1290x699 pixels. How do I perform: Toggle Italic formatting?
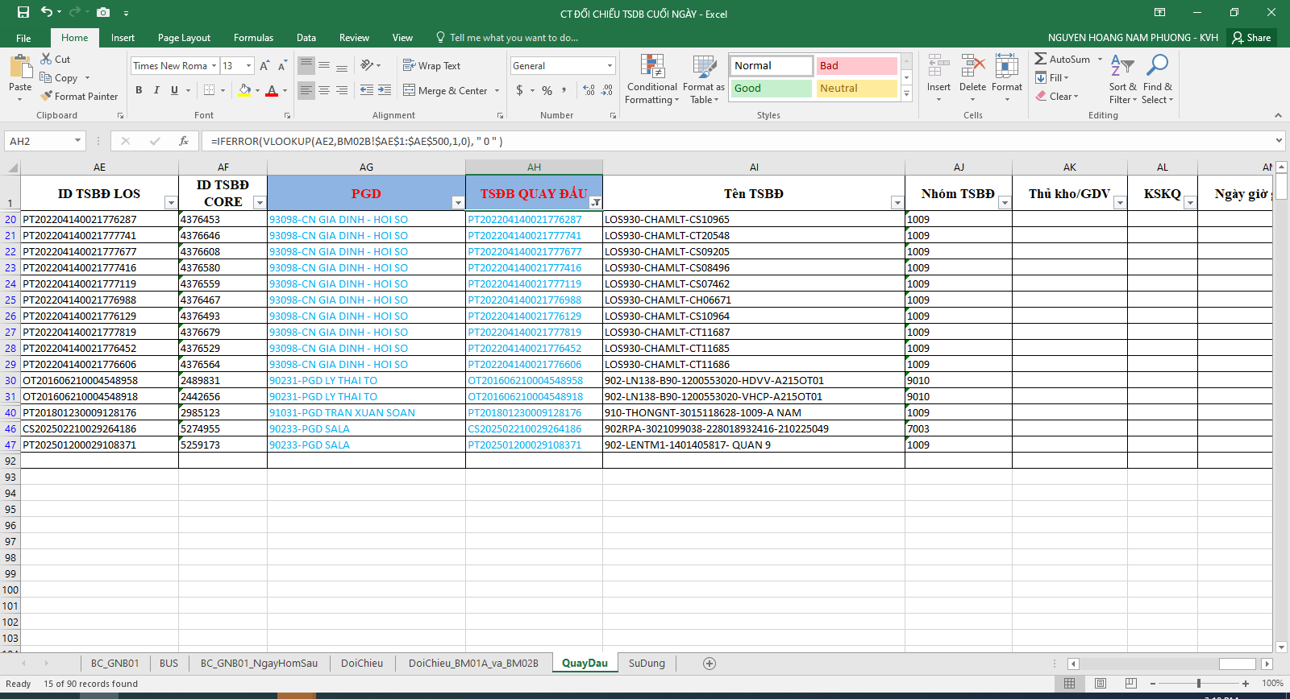[x=156, y=90]
